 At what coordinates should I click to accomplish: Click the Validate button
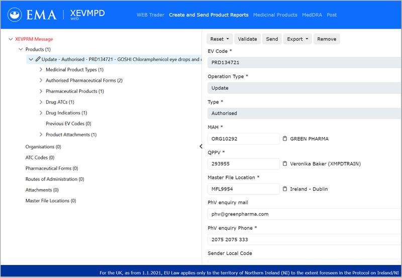coord(247,39)
